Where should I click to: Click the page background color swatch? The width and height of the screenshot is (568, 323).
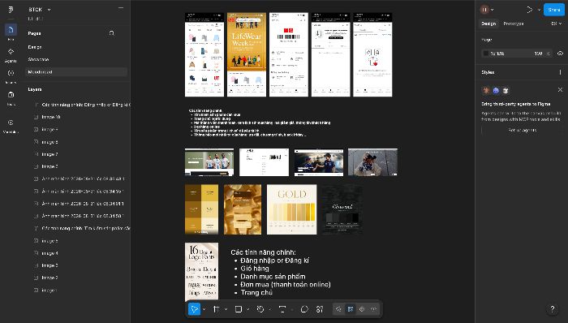pyautogui.click(x=486, y=54)
